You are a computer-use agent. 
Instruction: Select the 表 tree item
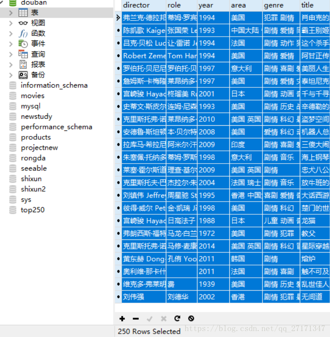(35, 13)
